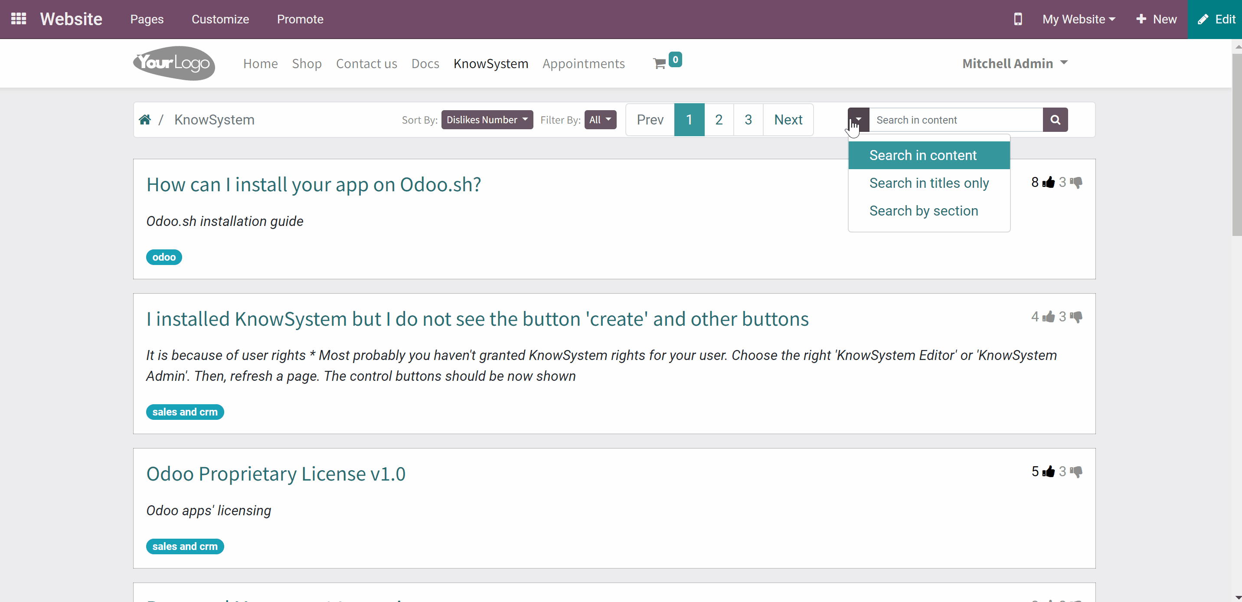This screenshot has width=1242, height=602.
Task: Click the pencil Edit button
Action: 1216,19
